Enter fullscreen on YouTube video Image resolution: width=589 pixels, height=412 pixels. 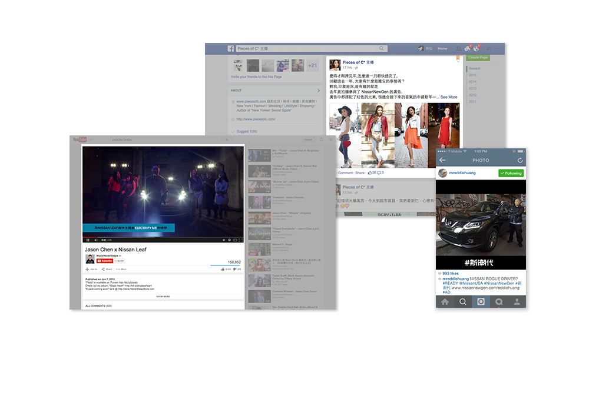pos(240,240)
